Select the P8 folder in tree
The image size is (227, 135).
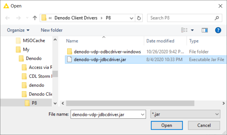coord(26,103)
